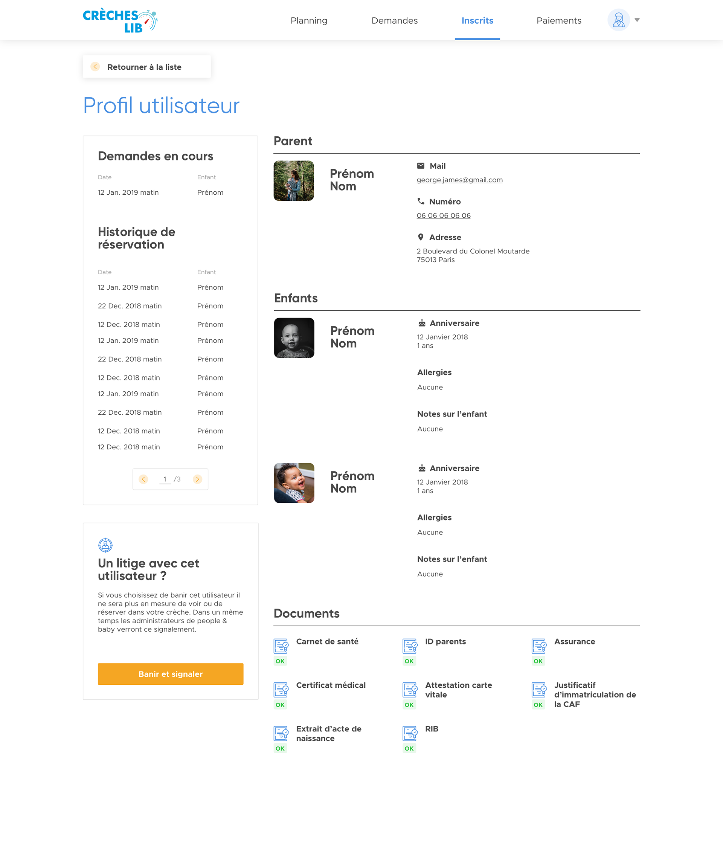Open the Planning tab
Image resolution: width=723 pixels, height=844 pixels.
pyautogui.click(x=309, y=20)
